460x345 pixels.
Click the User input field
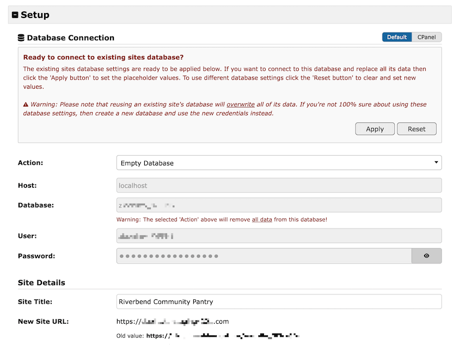(x=279, y=236)
